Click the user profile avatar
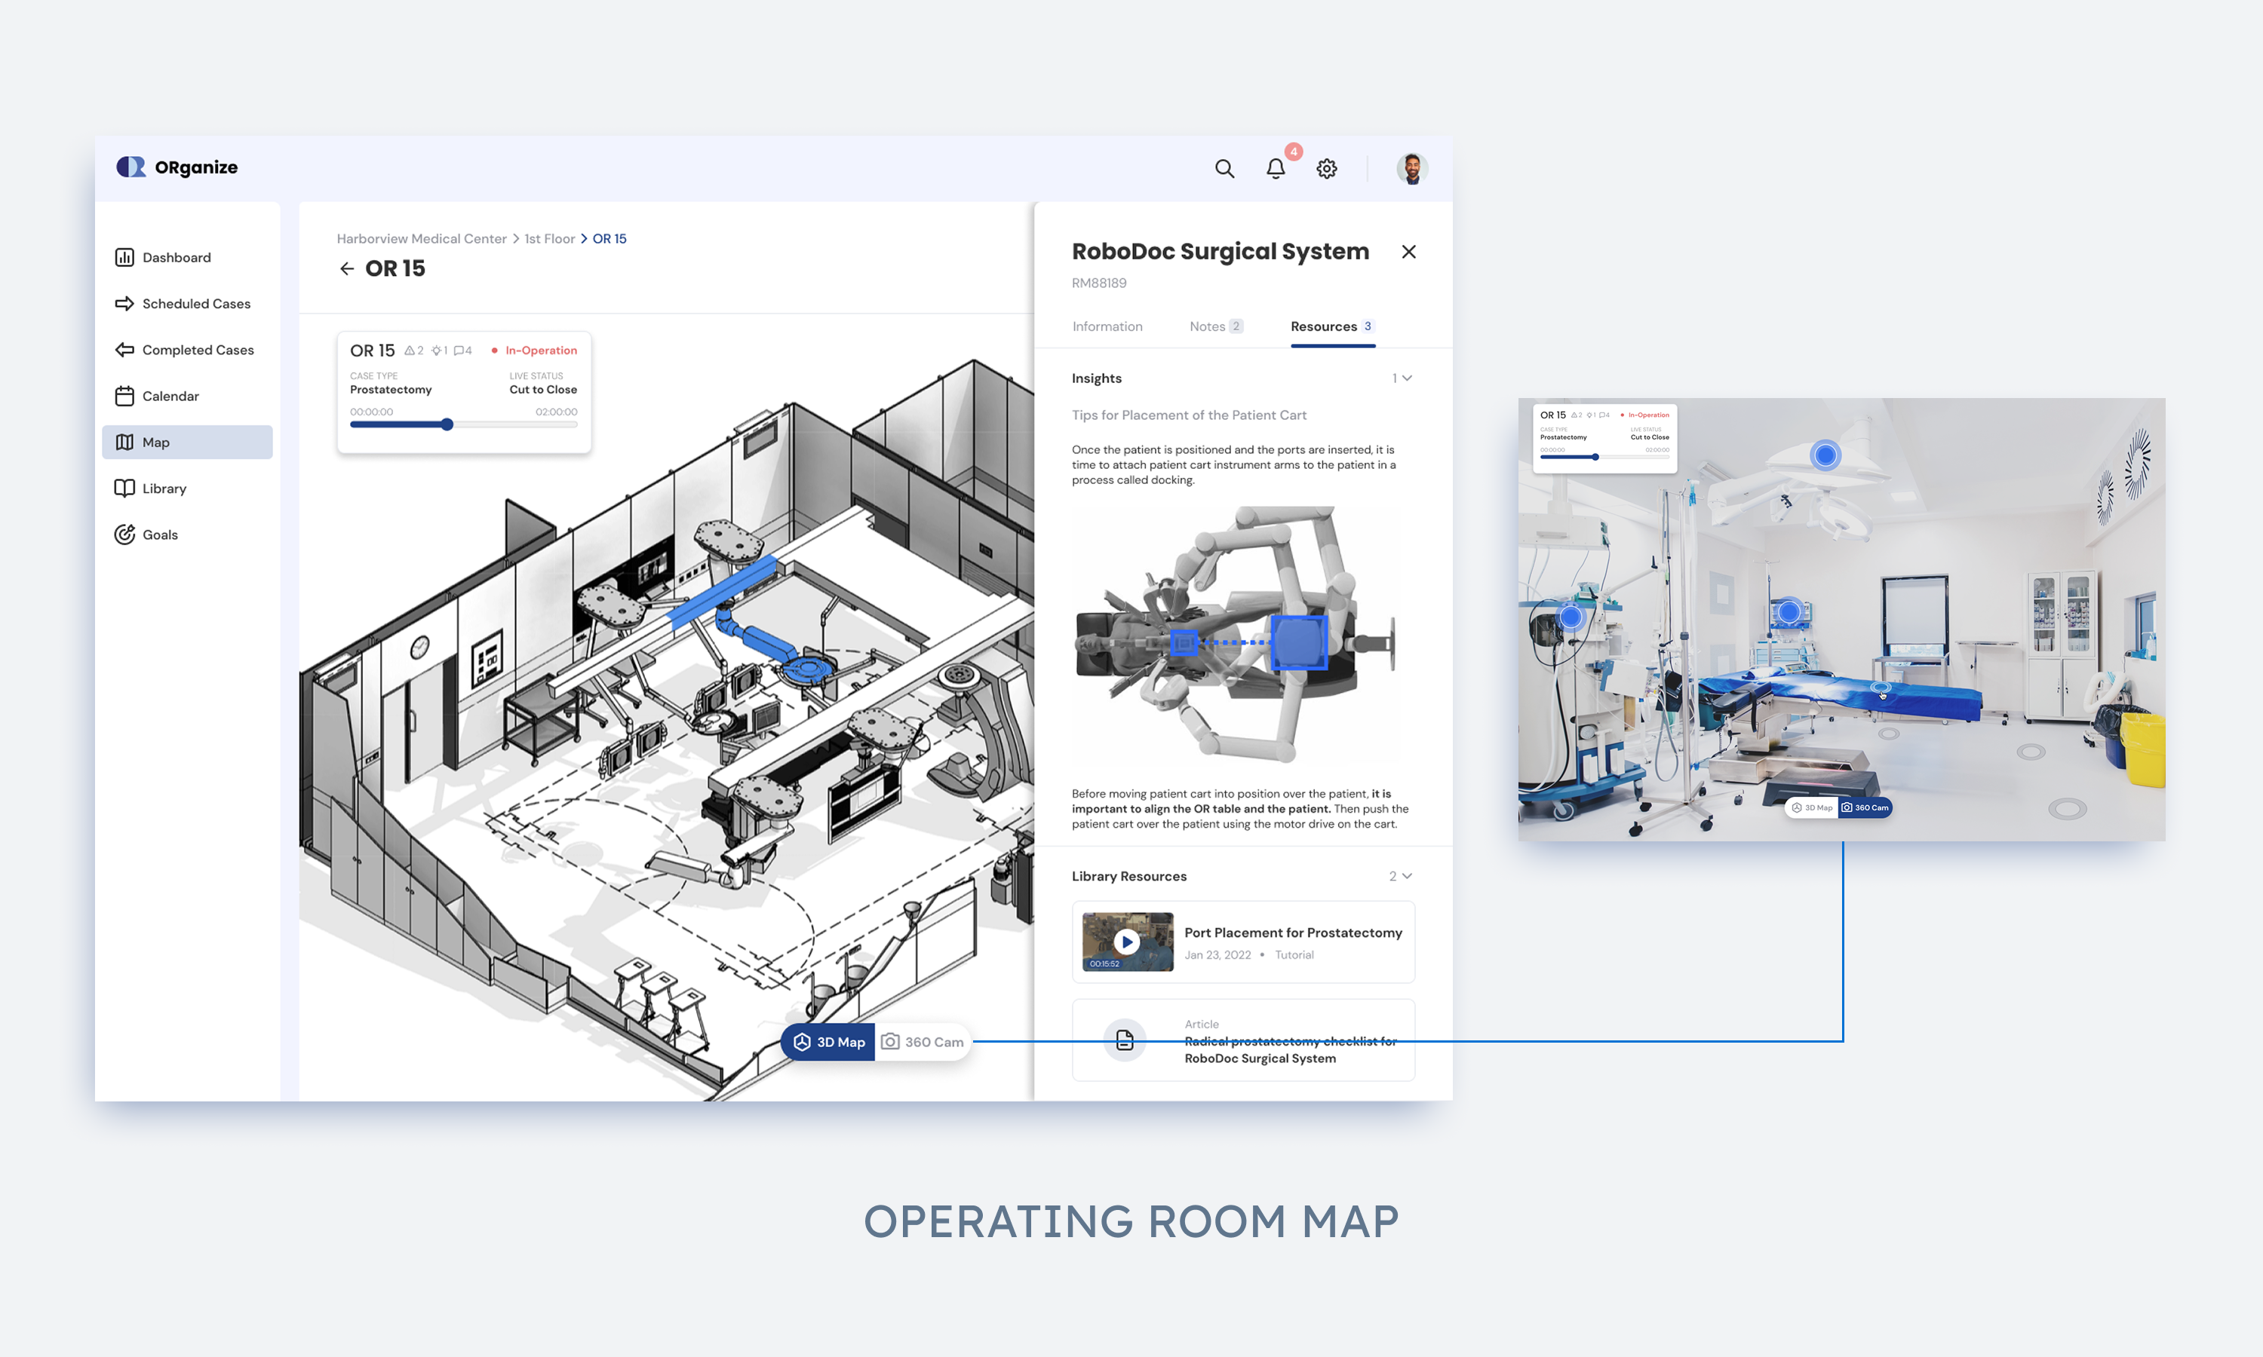2263x1357 pixels. pos(1411,168)
